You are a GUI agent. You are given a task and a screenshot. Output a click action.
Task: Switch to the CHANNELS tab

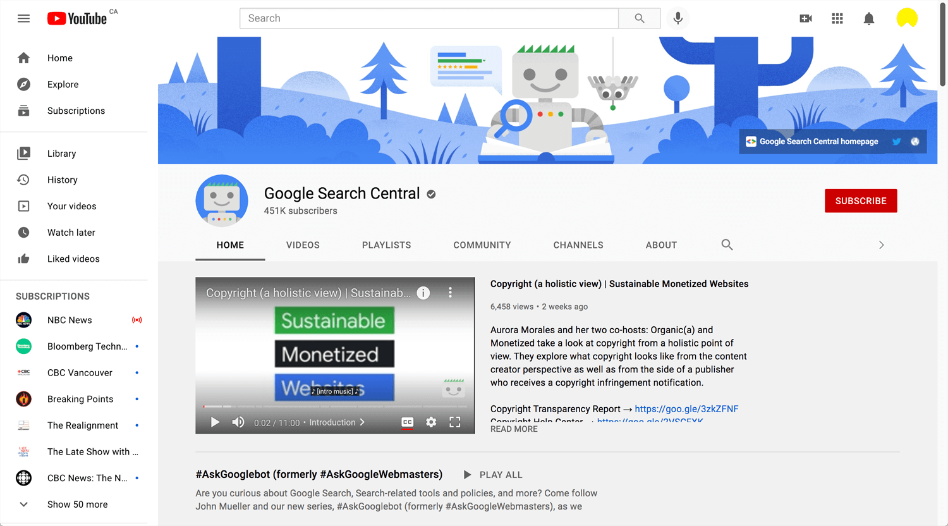click(x=578, y=245)
